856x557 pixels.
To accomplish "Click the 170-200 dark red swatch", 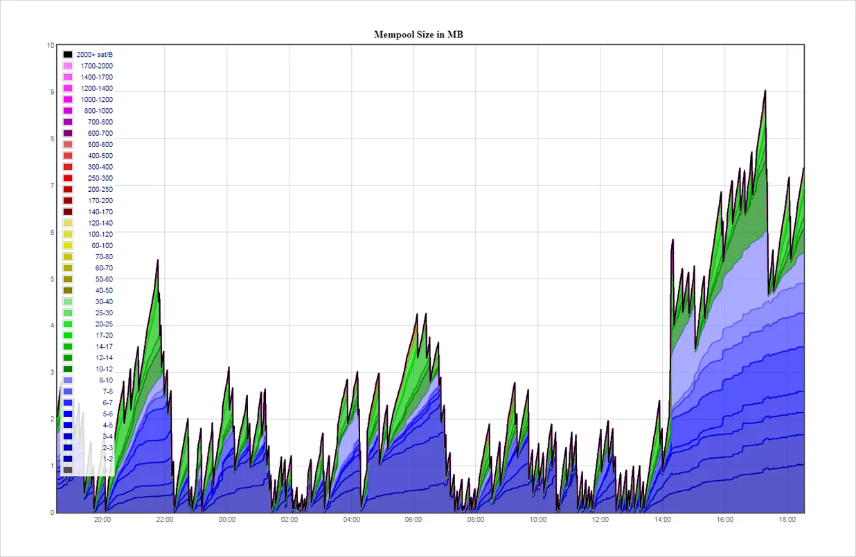I will [68, 200].
